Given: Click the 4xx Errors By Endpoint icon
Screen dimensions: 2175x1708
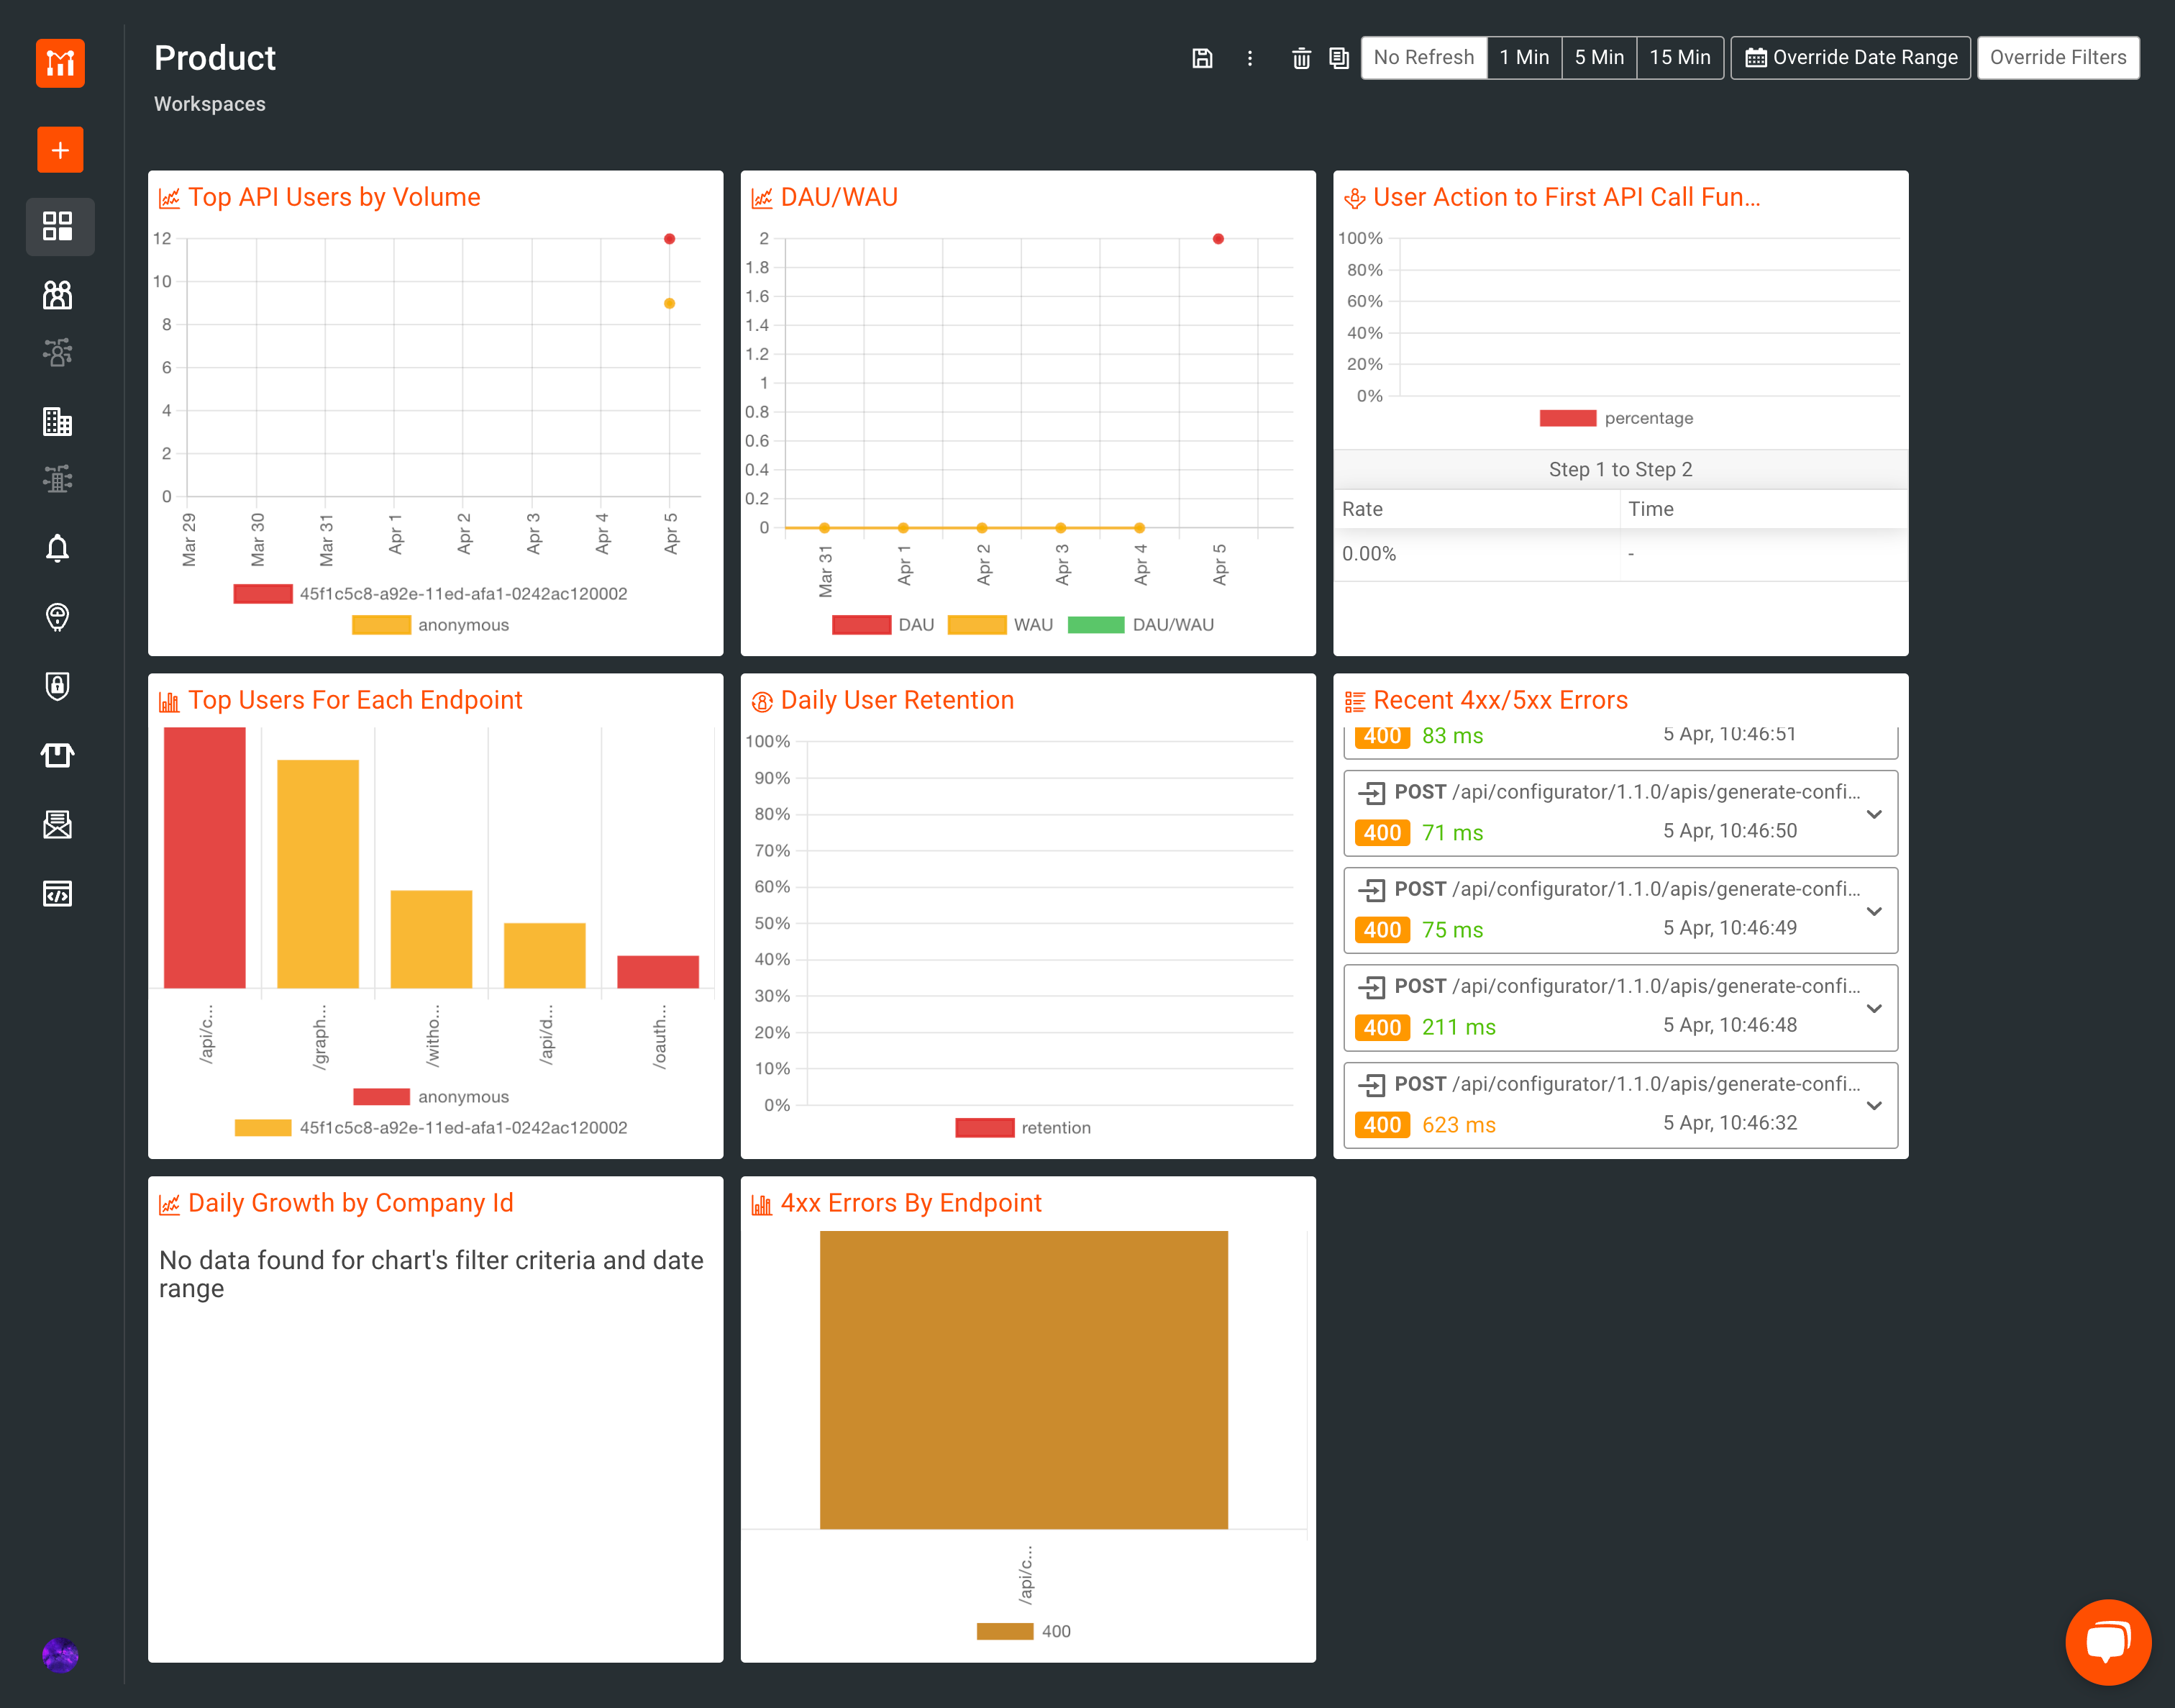Looking at the screenshot, I should 762,1204.
